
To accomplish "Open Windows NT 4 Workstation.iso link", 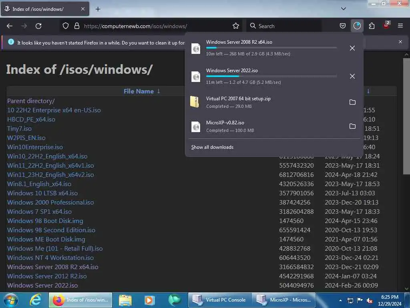I will (x=50, y=257).
